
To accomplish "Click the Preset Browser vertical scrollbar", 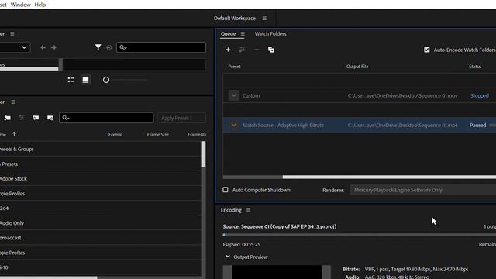I will pos(204,154).
